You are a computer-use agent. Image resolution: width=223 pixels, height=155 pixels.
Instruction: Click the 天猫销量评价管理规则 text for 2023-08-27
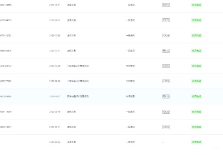point(78,96)
